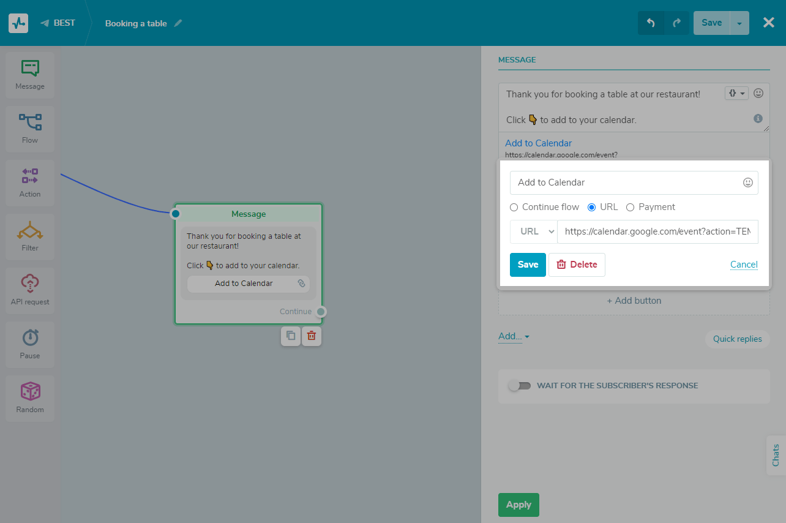Select the Continue flow radio option

coord(514,207)
